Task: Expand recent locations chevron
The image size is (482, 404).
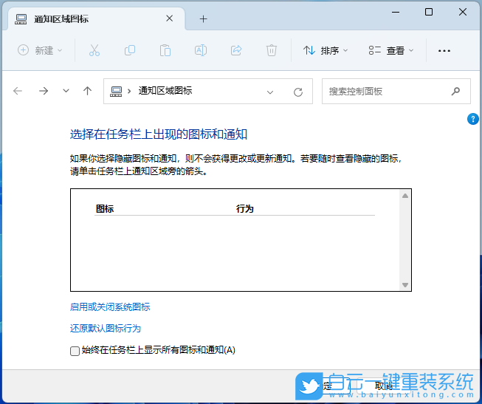Action: (66, 91)
